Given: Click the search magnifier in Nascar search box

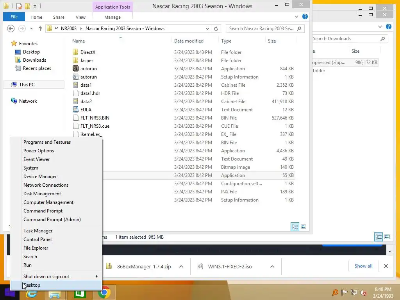Looking at the screenshot, I should [x=299, y=29].
